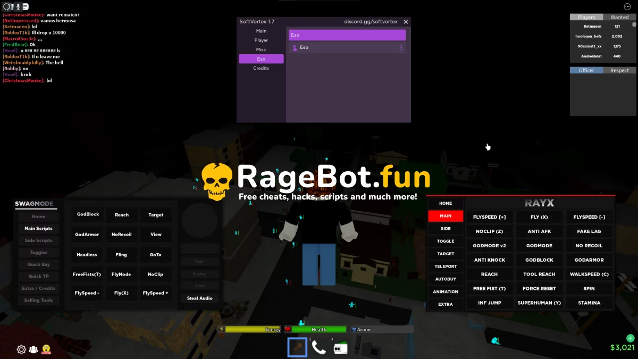Select the Officer tab
The height and width of the screenshot is (359, 638).
[586, 70]
